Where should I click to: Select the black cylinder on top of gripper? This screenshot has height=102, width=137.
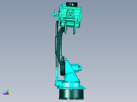pos(72,4)
